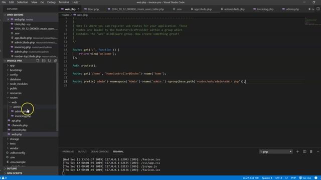Open api.php in the routes folder
The width and height of the screenshot is (321, 180).
[16, 121]
